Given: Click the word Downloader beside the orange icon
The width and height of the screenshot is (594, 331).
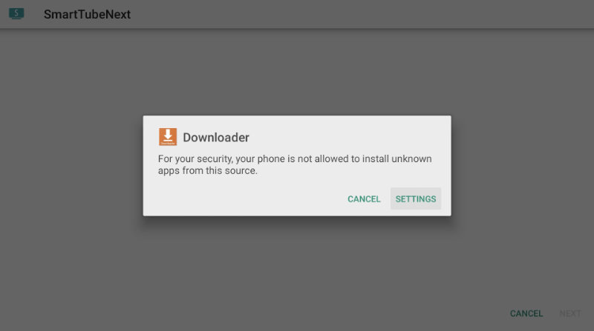Looking at the screenshot, I should (216, 137).
